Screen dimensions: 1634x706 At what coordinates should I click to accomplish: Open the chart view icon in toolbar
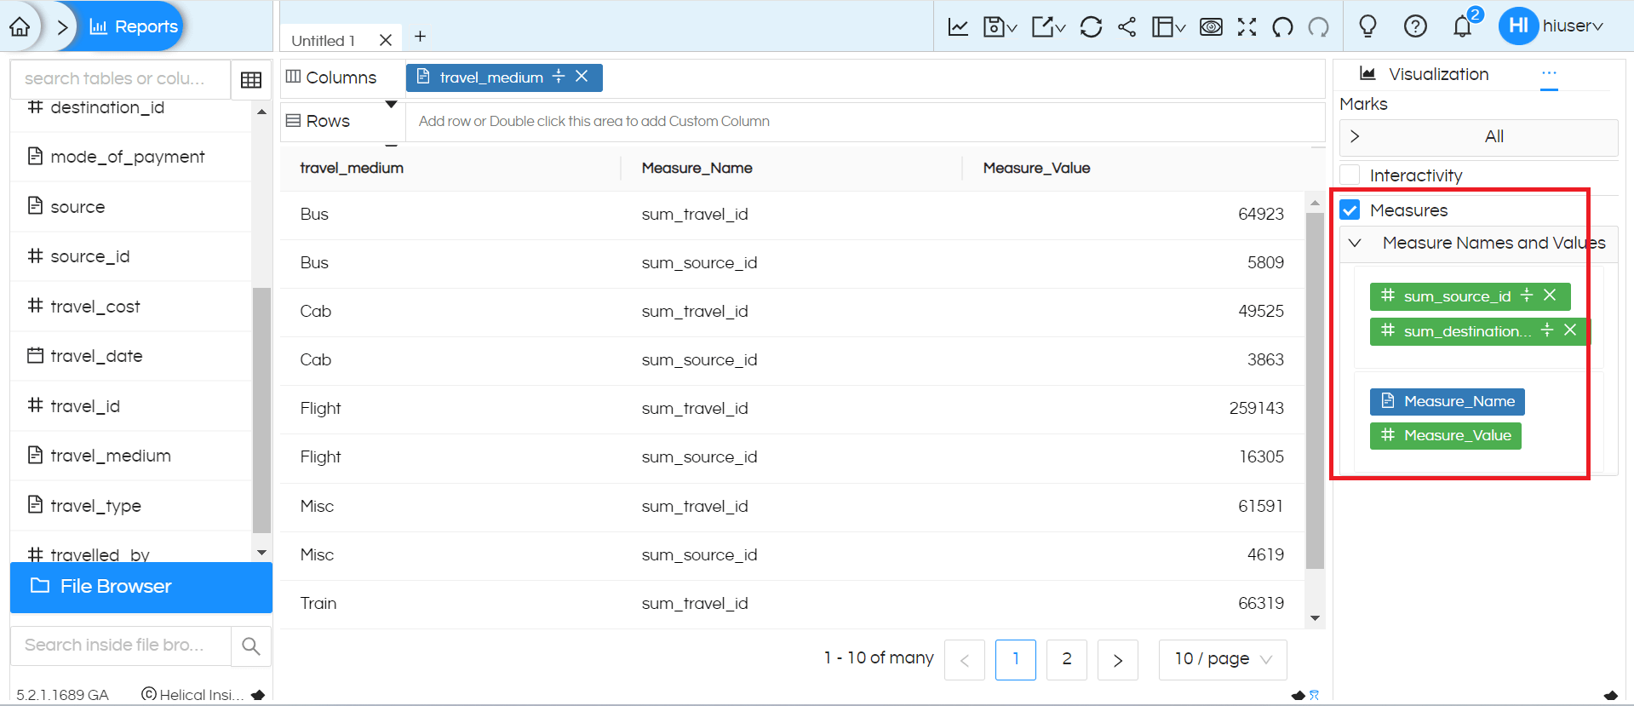[x=958, y=27]
